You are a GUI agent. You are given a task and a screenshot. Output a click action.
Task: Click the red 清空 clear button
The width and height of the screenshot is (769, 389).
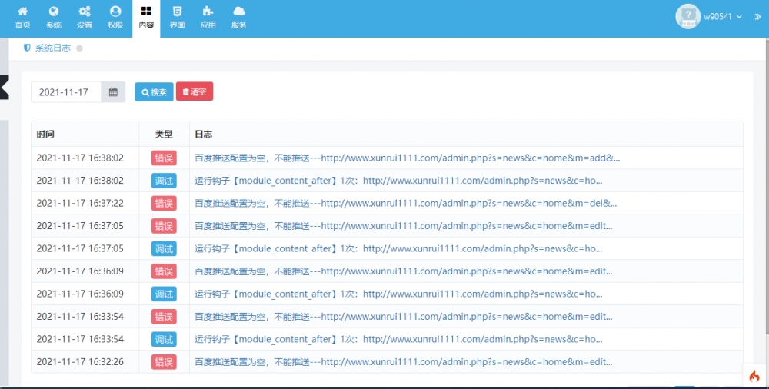[x=195, y=91]
